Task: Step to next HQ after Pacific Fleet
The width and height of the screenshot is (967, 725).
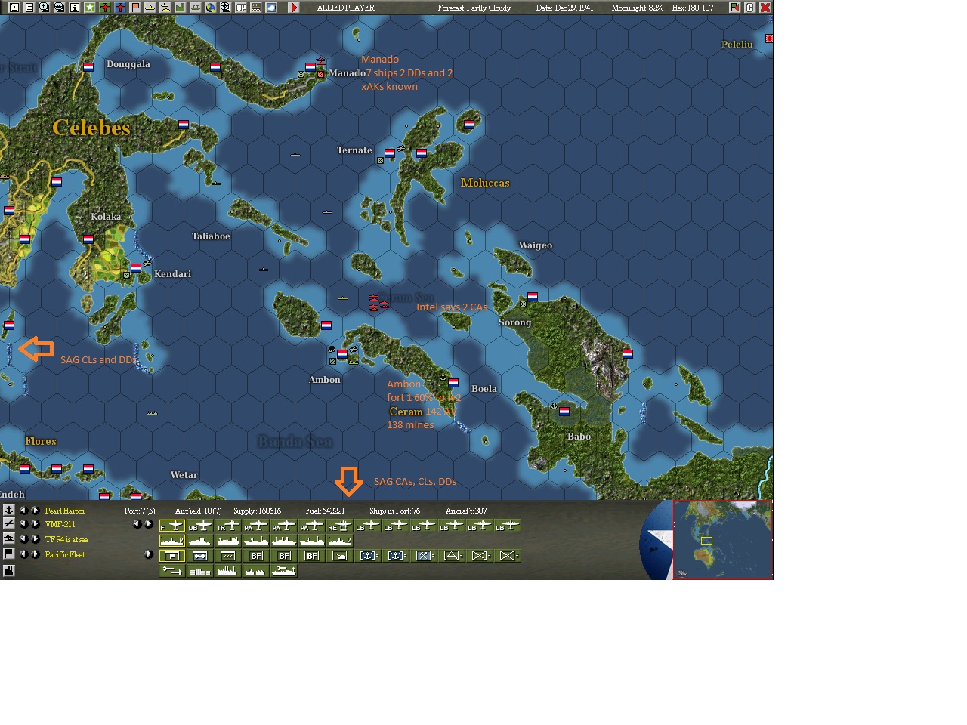Action: point(35,554)
